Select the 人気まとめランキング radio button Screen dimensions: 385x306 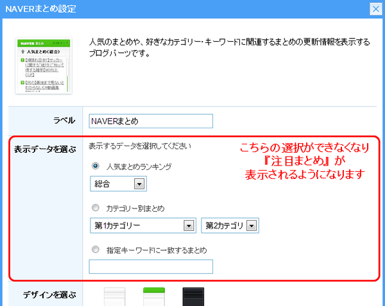tap(96, 166)
